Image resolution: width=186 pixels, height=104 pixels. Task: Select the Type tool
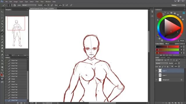coord(2,58)
